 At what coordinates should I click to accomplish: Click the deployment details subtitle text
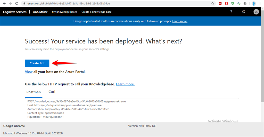pos(67,49)
